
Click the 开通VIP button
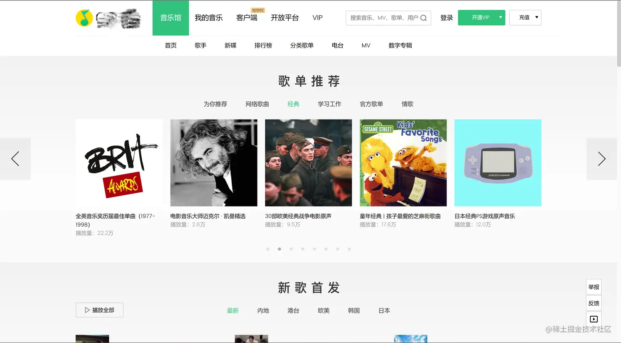click(x=481, y=18)
